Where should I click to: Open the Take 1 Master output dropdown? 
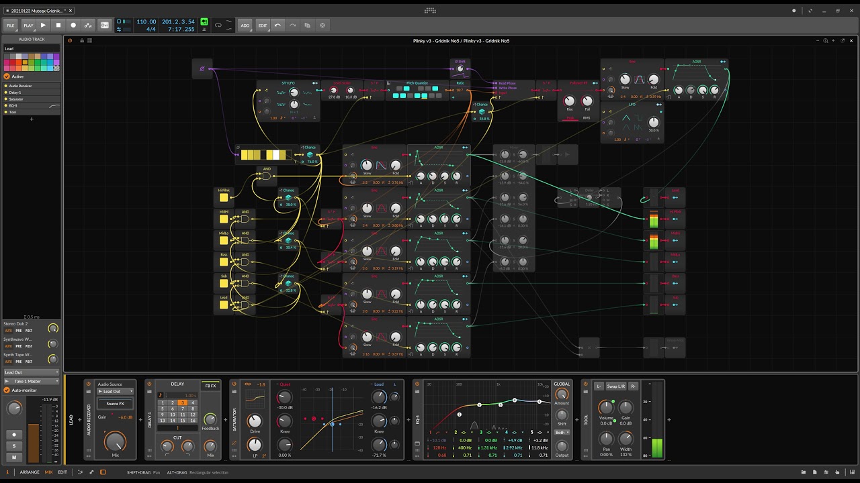(x=32, y=381)
